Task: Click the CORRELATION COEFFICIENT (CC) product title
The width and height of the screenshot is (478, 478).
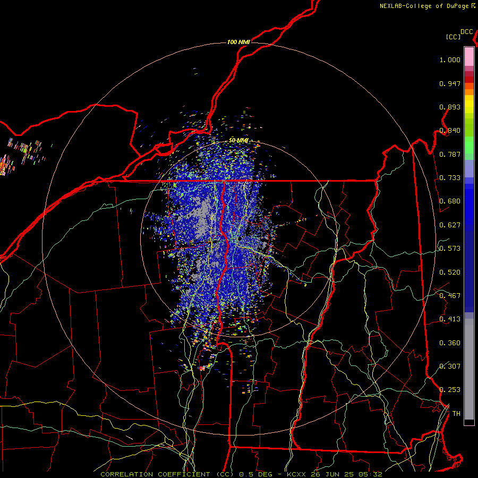Action: [x=167, y=474]
